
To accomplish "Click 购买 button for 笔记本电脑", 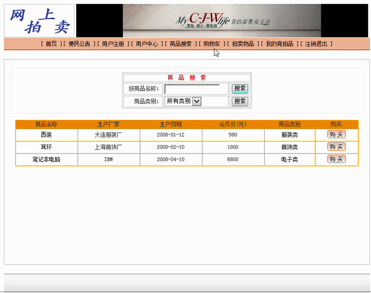I will tap(336, 159).
